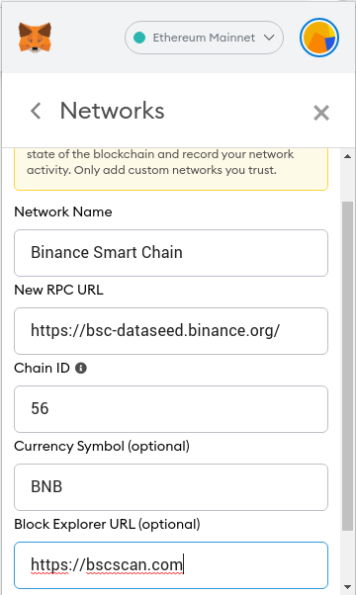The width and height of the screenshot is (356, 595).
Task: Click the Currency Symbol field with BNB
Action: (171, 487)
